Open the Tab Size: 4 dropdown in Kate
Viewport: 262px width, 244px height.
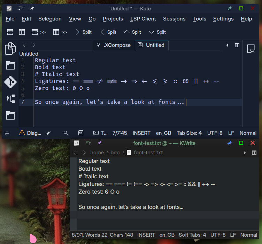189,133
